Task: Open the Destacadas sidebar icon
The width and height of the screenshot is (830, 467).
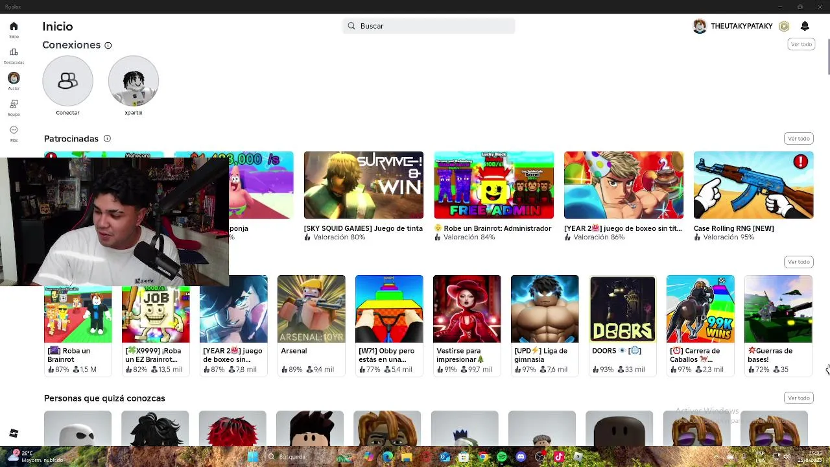Action: (14, 53)
